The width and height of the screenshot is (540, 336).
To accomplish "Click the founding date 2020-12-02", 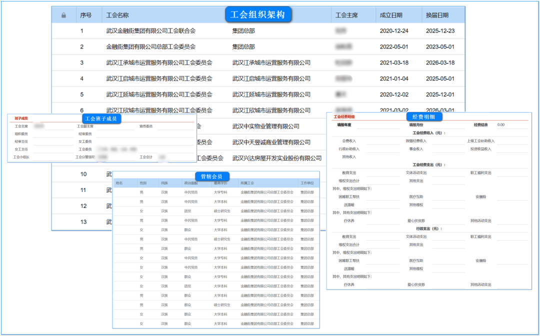I will coord(394,94).
